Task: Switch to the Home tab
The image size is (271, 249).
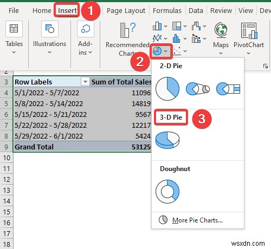Action: pyautogui.click(x=42, y=11)
